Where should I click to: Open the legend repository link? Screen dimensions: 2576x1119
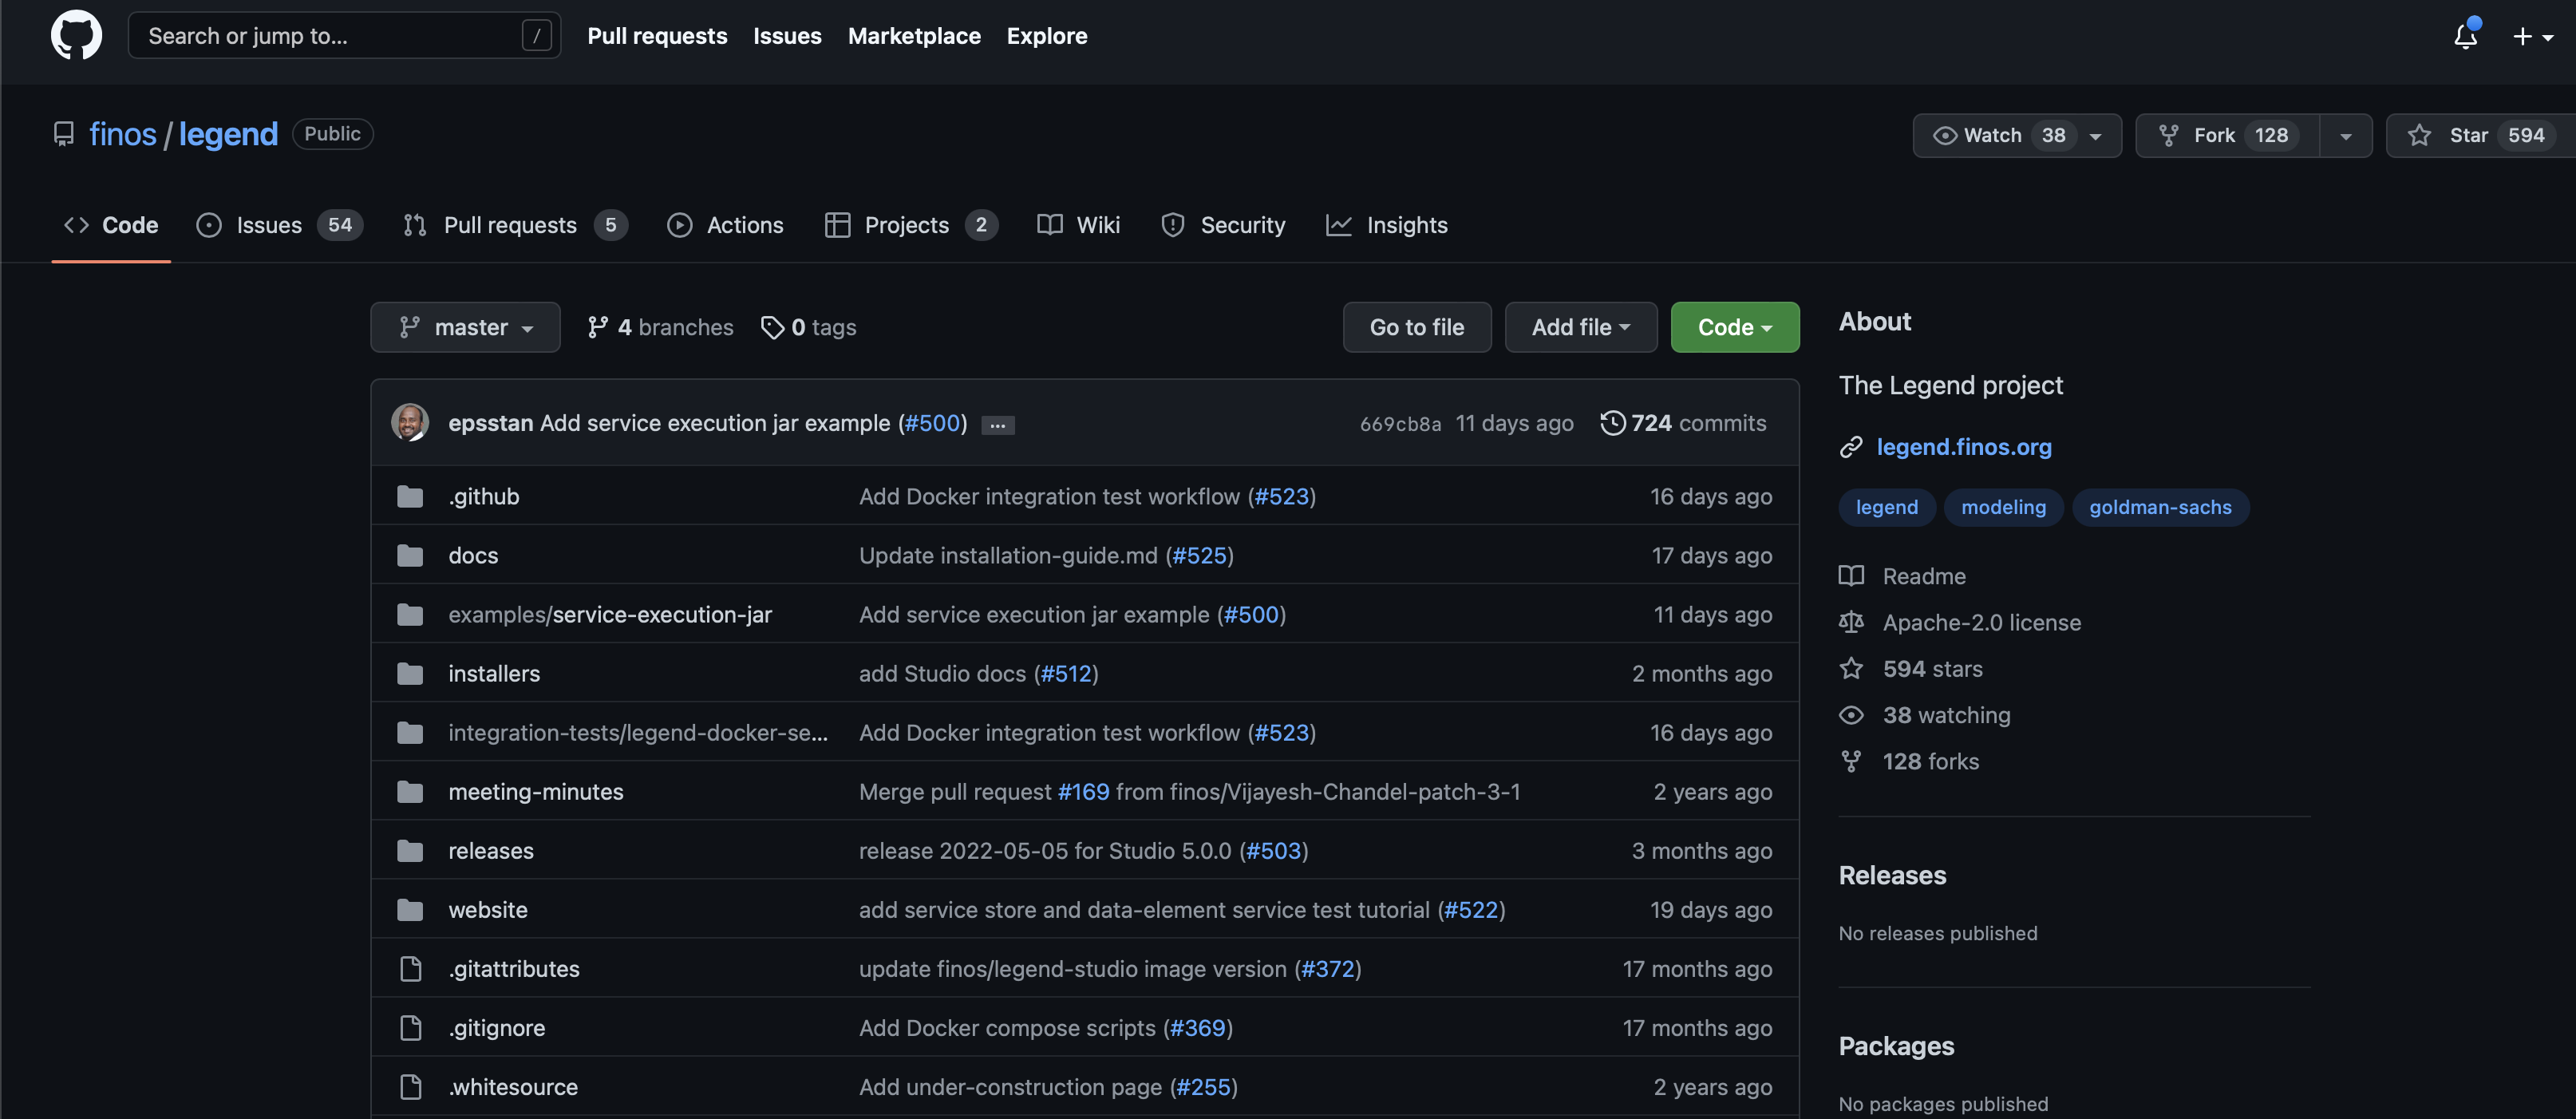point(228,134)
